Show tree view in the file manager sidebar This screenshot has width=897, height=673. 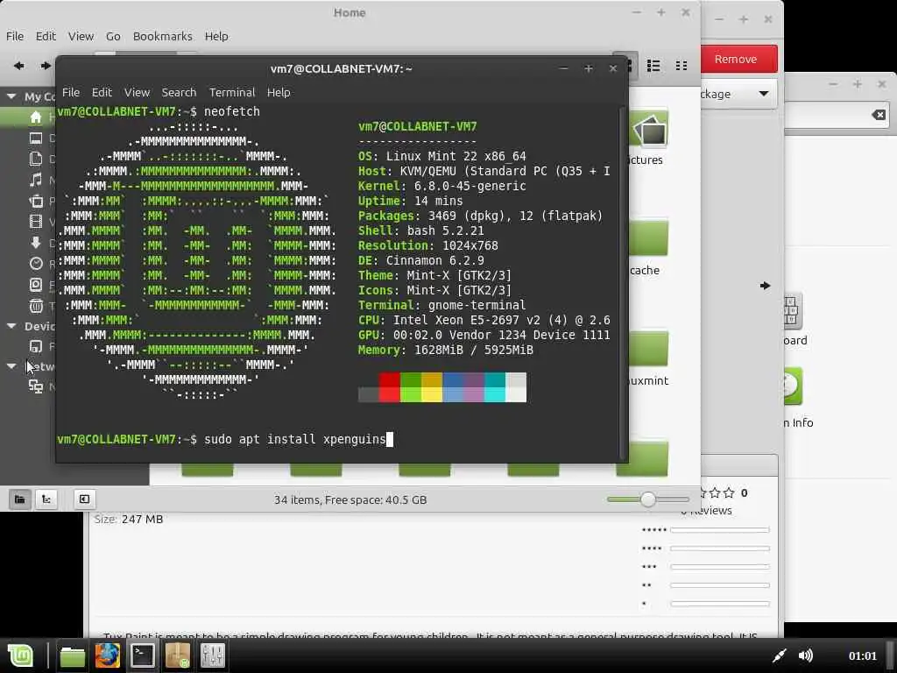[46, 499]
